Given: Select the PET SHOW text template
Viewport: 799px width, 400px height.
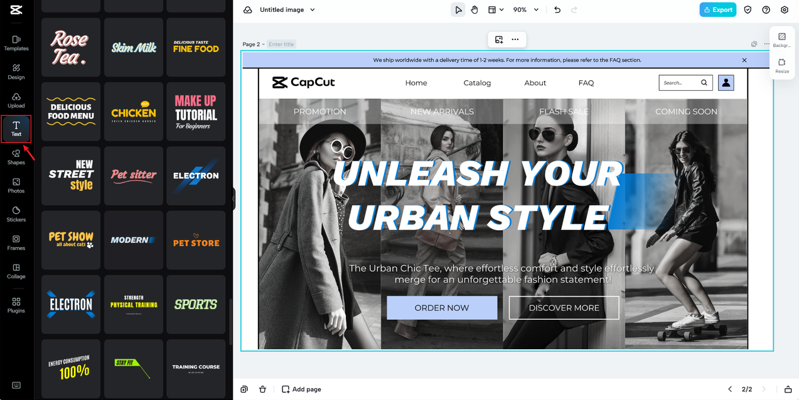Looking at the screenshot, I should [70, 240].
